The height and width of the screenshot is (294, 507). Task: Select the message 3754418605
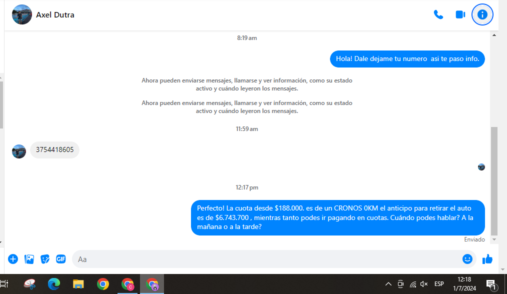tap(54, 149)
